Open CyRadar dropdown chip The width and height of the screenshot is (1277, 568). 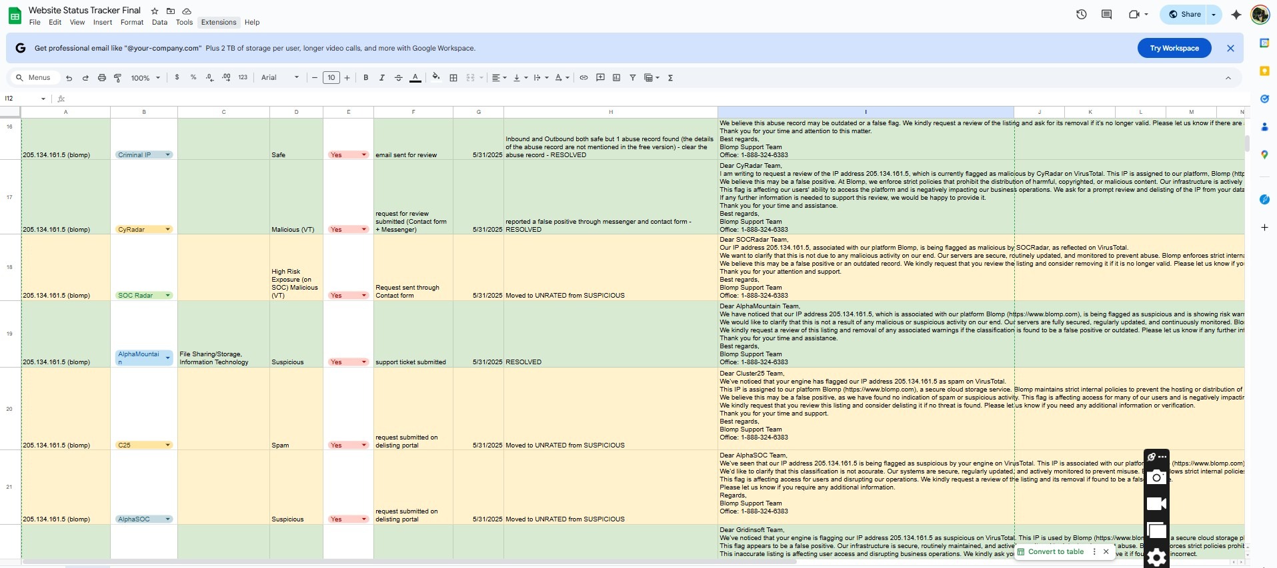(x=144, y=229)
